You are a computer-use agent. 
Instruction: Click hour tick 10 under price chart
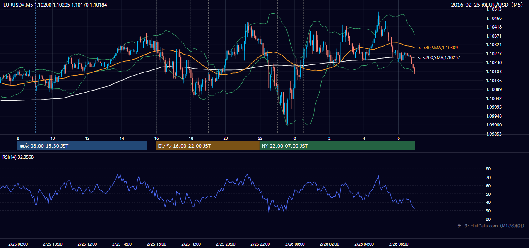pyautogui.click(x=53, y=138)
